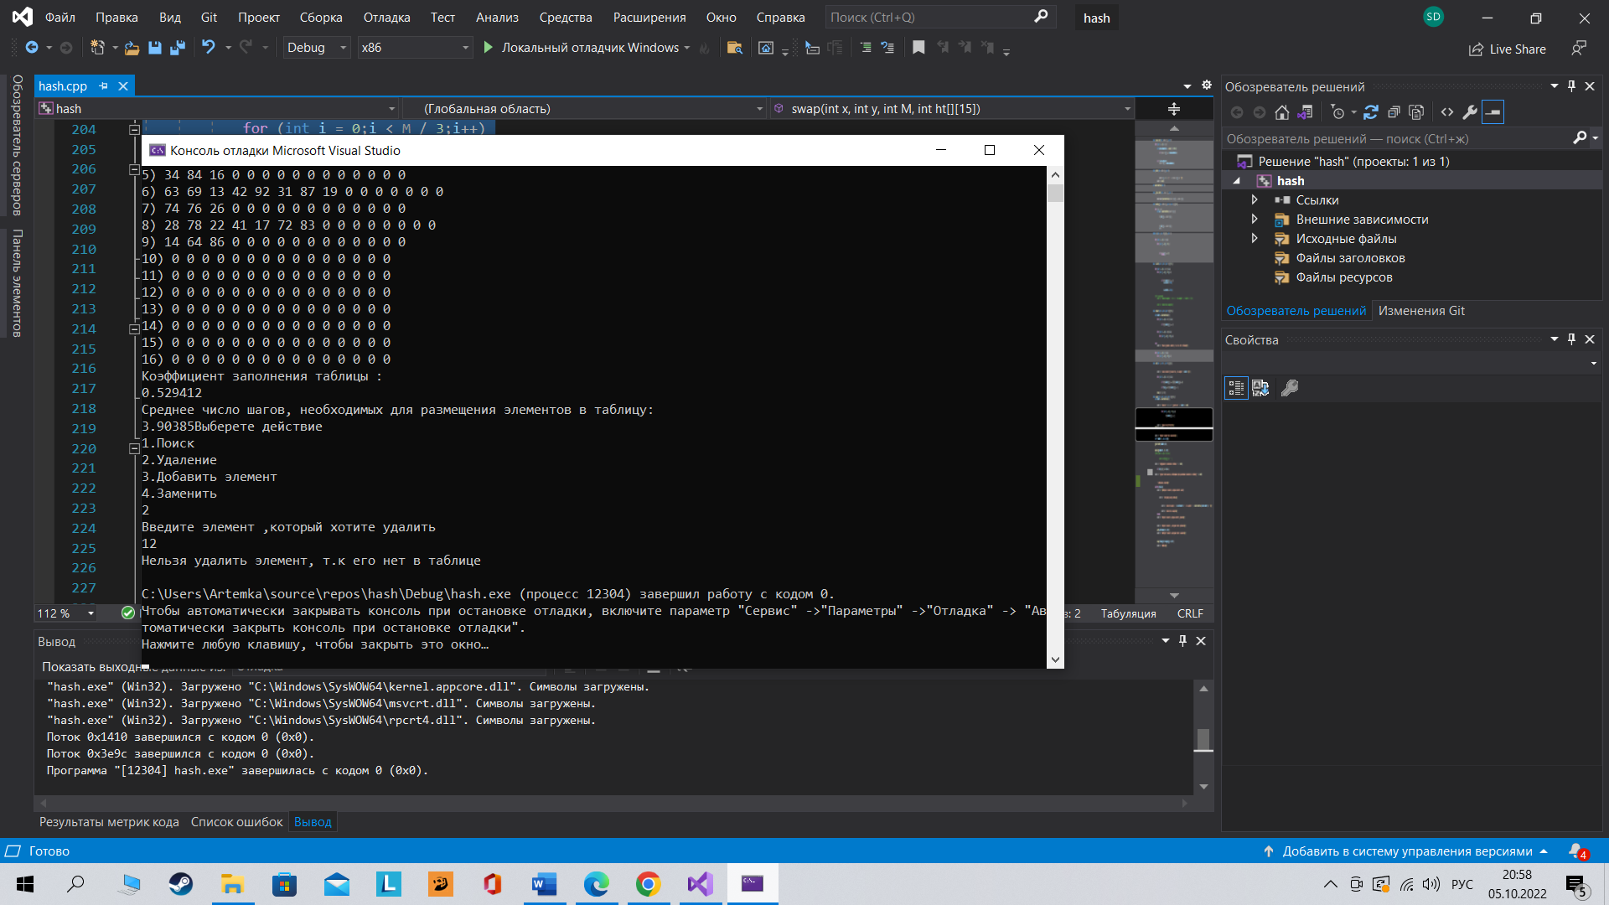Toggle Preview Selected Items in Solution Explorer
The height and width of the screenshot is (905, 1609).
1493,112
